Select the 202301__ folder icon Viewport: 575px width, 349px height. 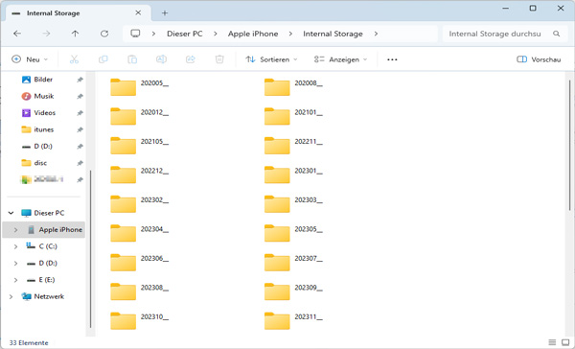tap(277, 174)
